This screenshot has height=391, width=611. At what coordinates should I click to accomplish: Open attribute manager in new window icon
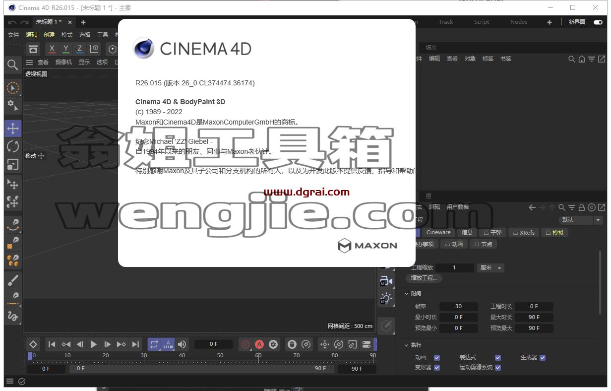click(602, 207)
